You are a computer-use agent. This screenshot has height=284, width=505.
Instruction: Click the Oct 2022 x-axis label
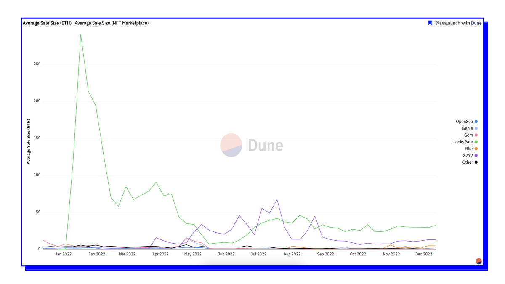click(x=358, y=254)
